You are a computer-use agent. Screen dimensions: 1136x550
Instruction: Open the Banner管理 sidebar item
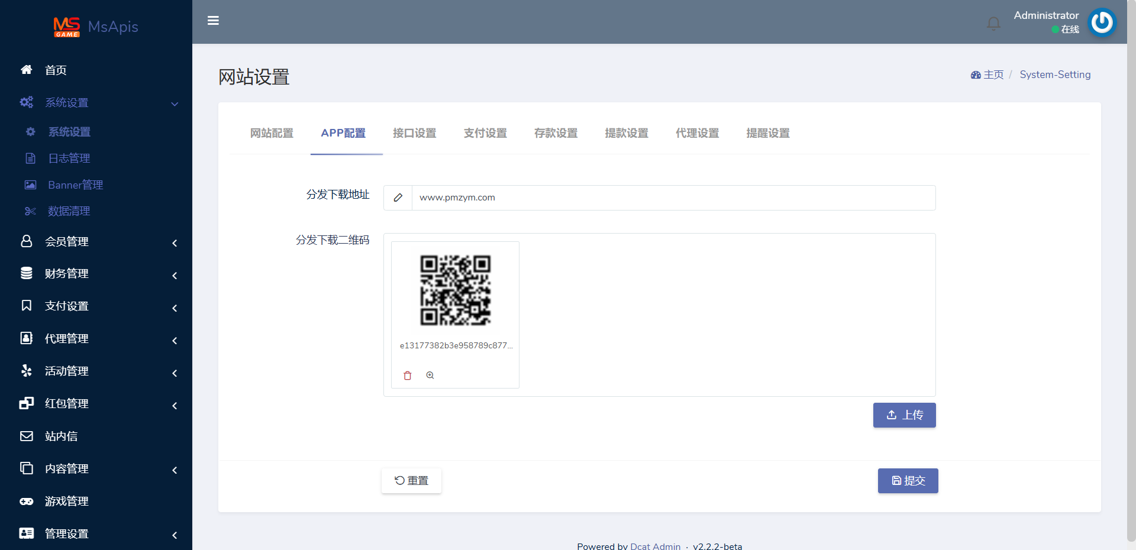[75, 185]
